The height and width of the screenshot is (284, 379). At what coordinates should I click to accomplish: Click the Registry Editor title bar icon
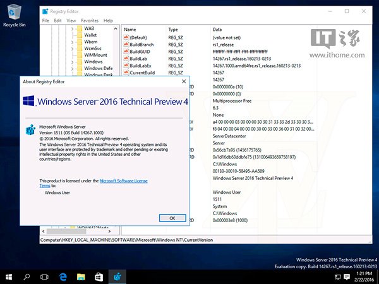(45, 11)
